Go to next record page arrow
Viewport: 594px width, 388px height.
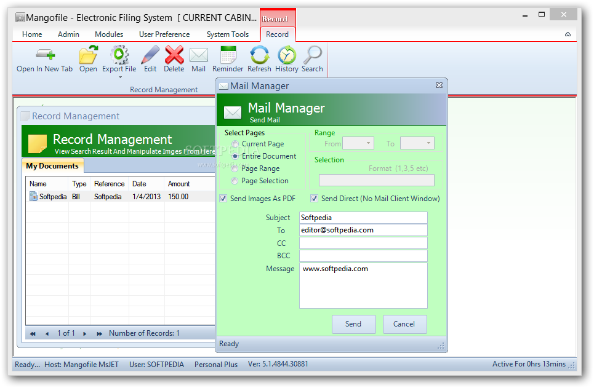[x=85, y=333]
